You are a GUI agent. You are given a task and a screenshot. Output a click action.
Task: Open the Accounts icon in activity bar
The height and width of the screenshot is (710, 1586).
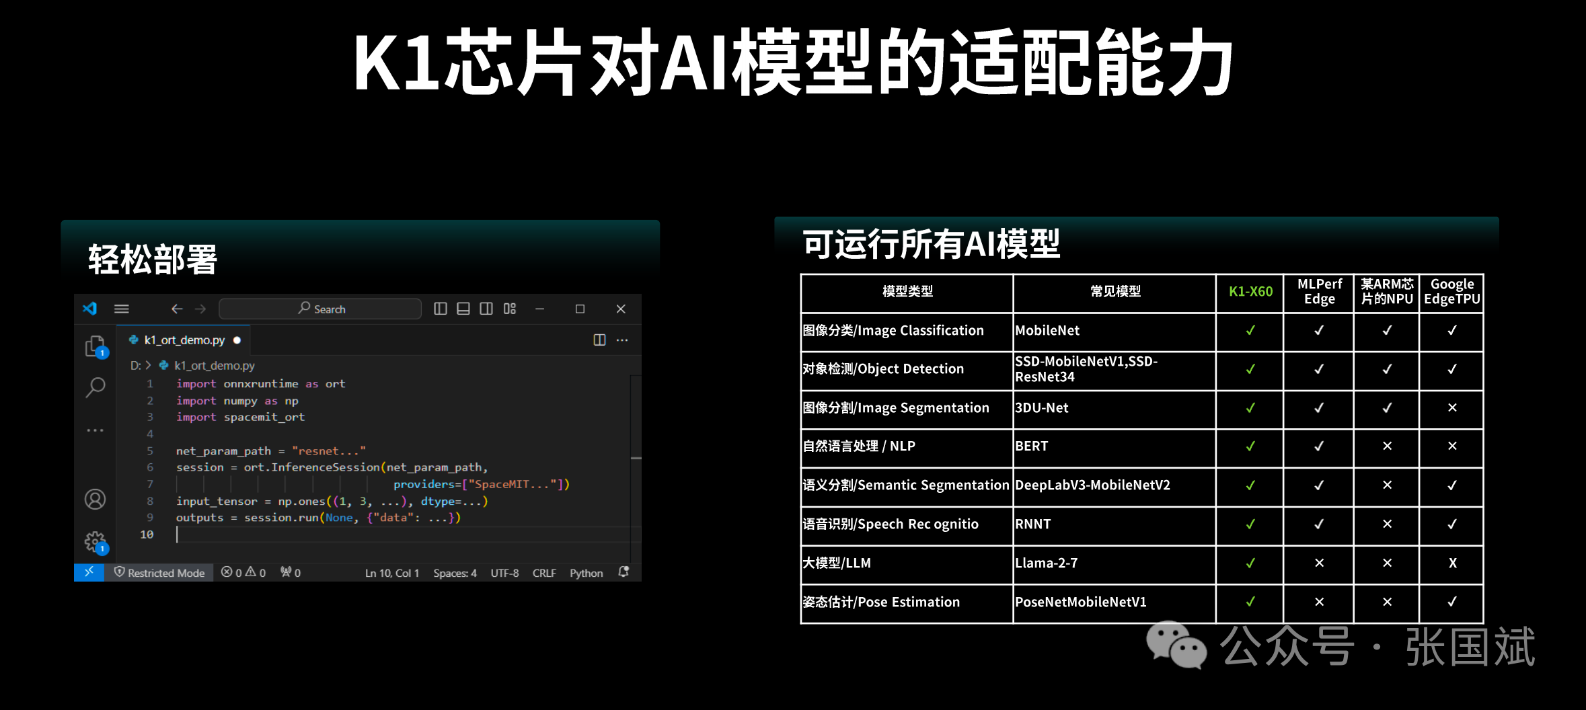click(x=95, y=499)
